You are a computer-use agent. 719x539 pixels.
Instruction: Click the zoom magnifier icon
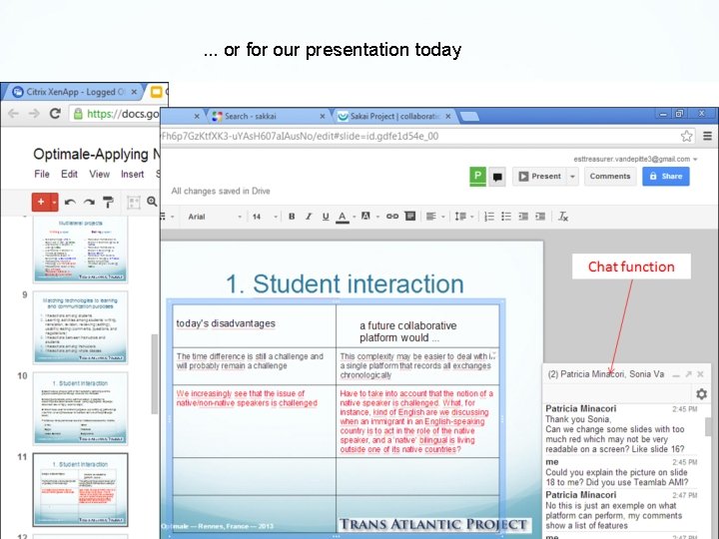(152, 202)
